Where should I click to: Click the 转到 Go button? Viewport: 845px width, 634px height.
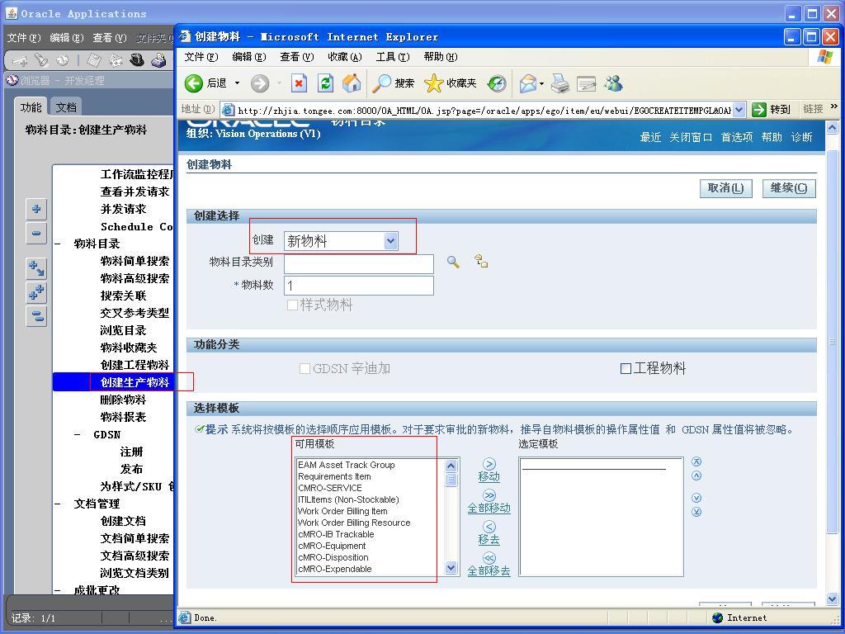tap(772, 110)
